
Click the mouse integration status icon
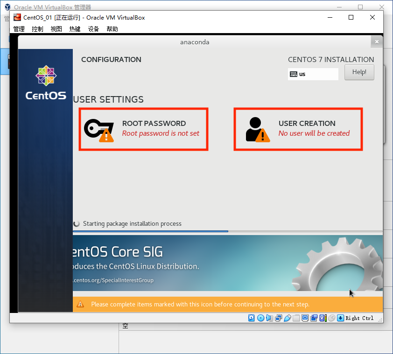[331, 318]
